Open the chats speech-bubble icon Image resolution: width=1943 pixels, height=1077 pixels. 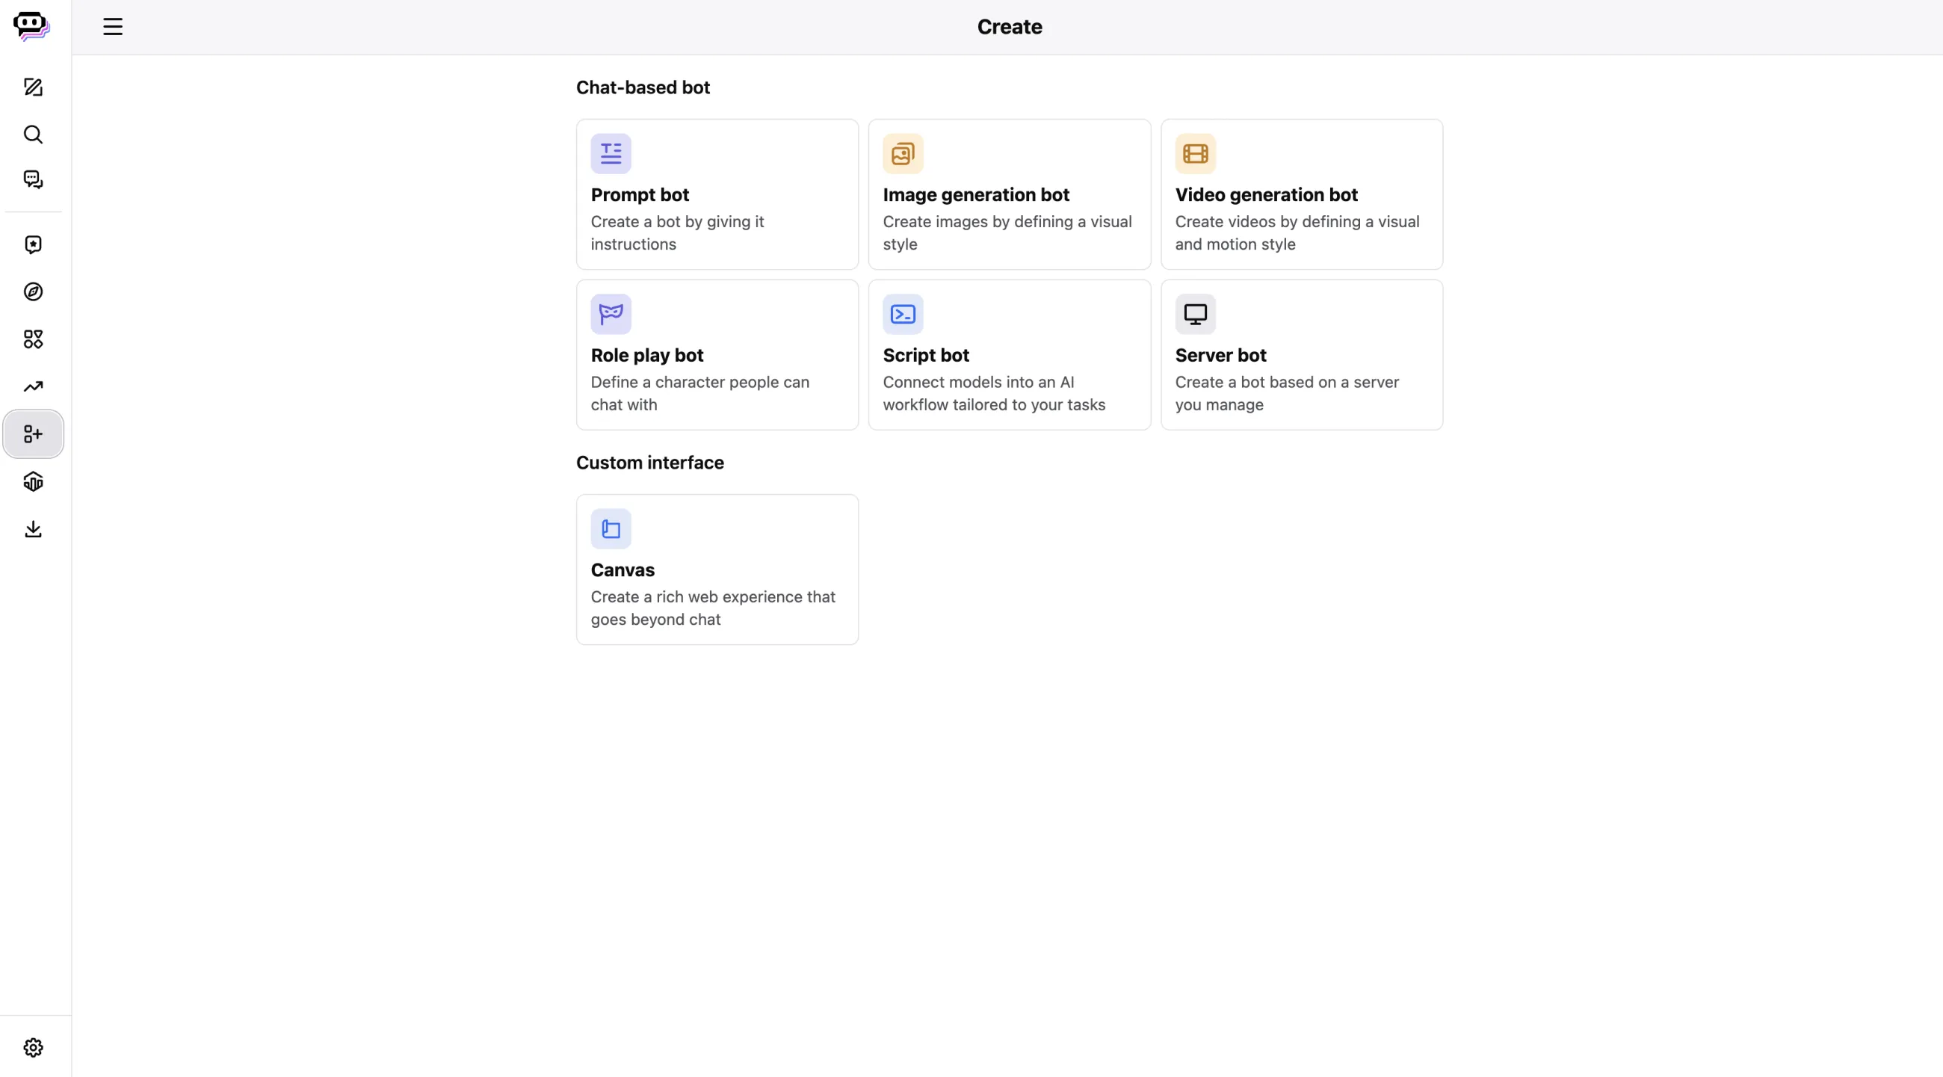pyautogui.click(x=33, y=179)
